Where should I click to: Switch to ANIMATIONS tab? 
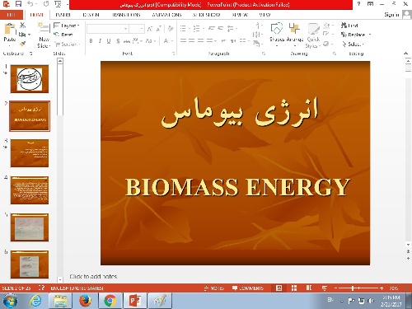pos(167,15)
